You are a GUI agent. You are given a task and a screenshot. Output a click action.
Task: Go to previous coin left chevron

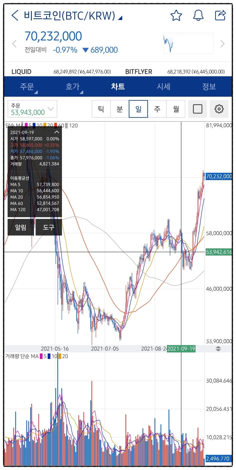[14, 44]
